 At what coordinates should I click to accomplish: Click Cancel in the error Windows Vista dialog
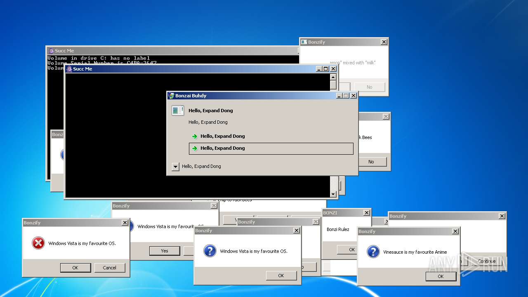(110, 268)
